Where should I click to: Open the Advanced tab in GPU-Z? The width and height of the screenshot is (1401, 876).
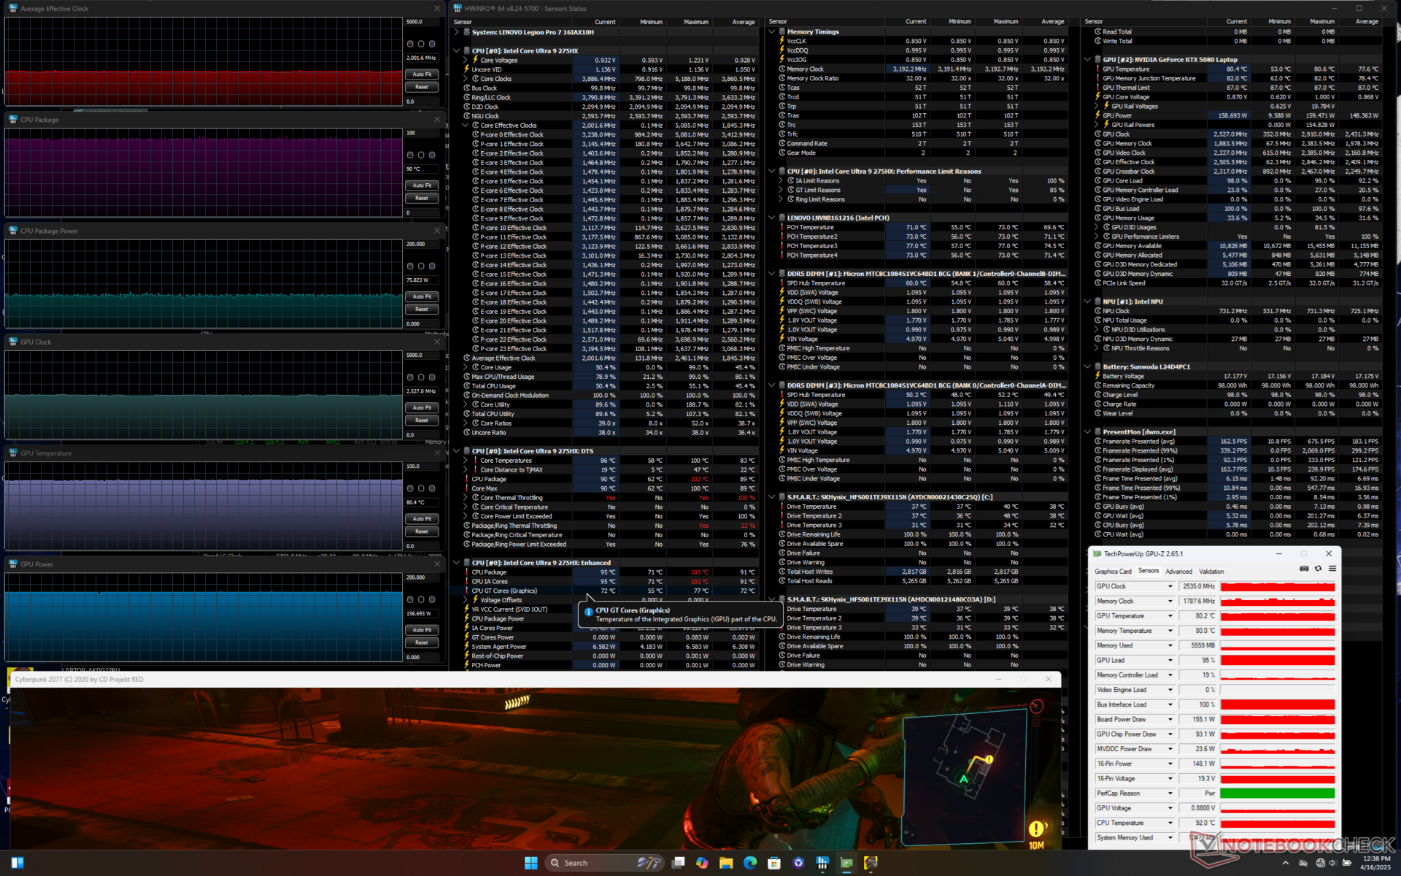coord(1178,572)
